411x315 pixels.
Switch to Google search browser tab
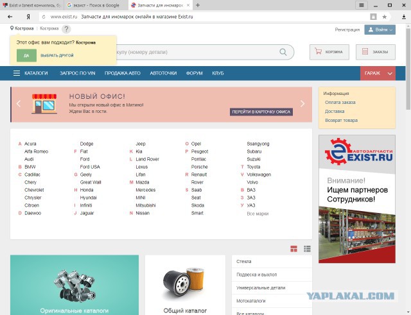96,5
